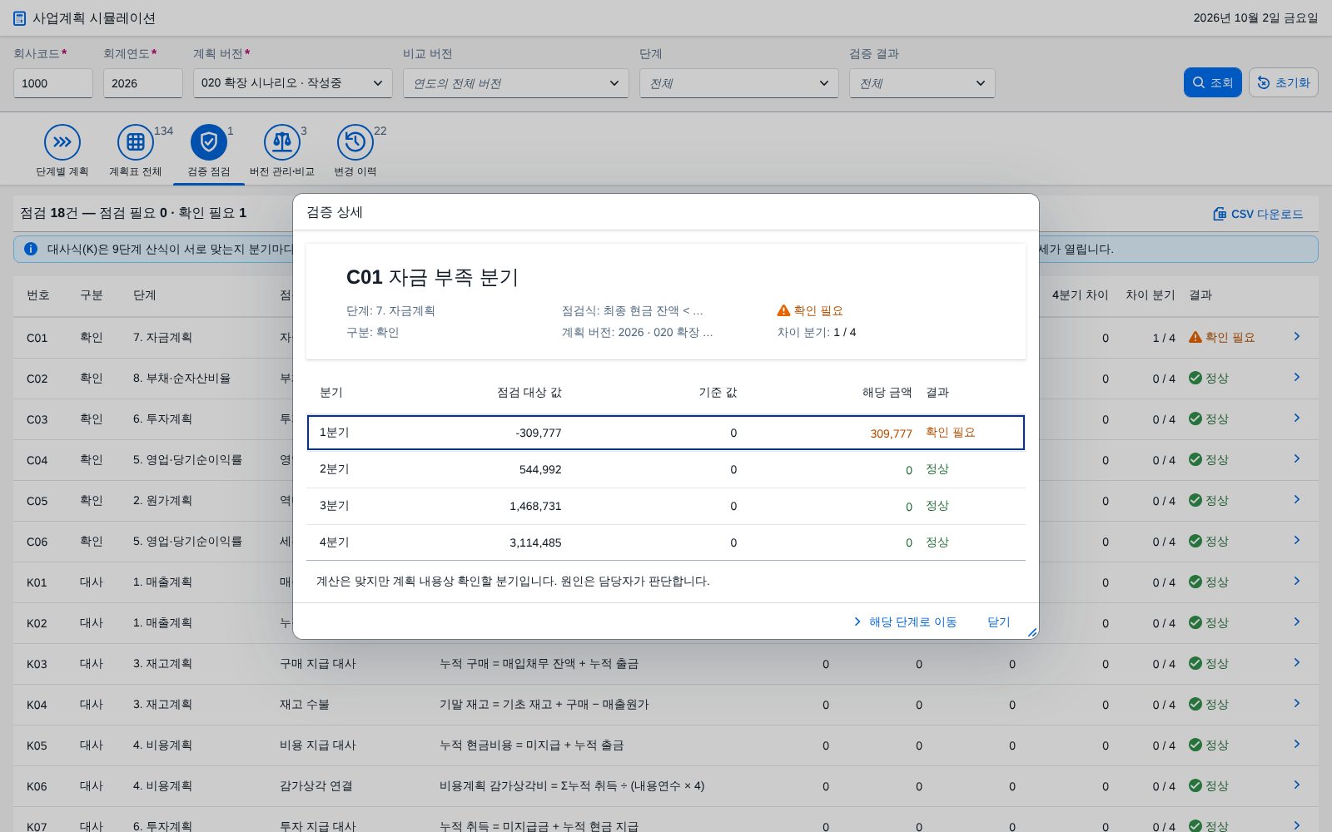
Task: Click the 초기화 reset button
Action: pos(1284,82)
